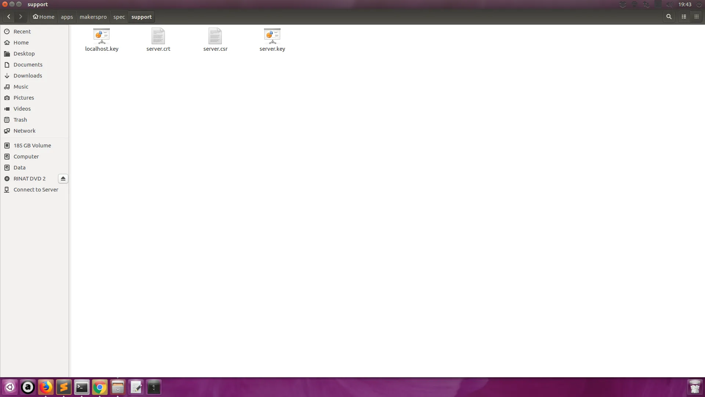Open Downloads in the sidebar
Screen dimensions: 705x397
pos(28,76)
